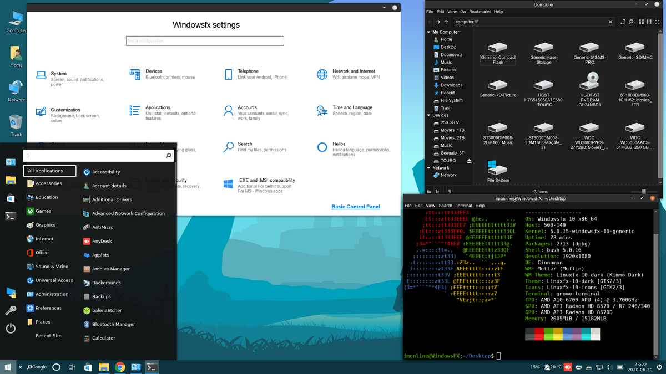The width and height of the screenshot is (666, 374).
Task: Open the Customization settings icon
Action: pos(41,111)
